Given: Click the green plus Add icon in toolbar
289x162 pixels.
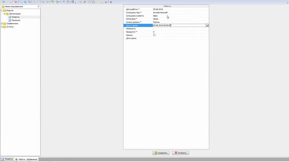Looking at the screenshot, I should click(x=4, y=2).
